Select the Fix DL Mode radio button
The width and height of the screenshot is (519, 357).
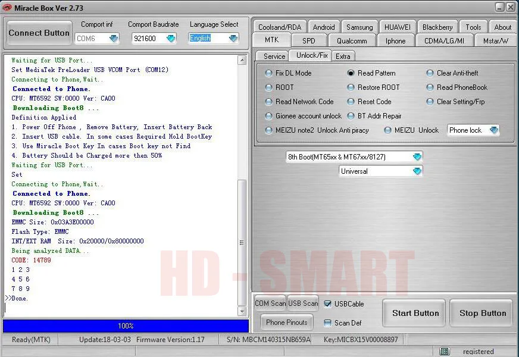[x=269, y=73]
